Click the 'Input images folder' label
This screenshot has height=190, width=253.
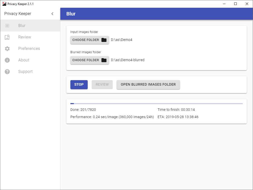point(84,32)
